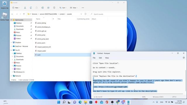
Task: Open Microsoft Store from the taskbar
Action: click(x=91, y=102)
